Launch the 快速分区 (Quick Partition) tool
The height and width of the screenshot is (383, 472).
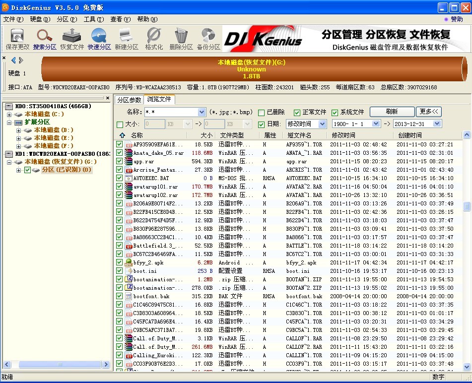pyautogui.click(x=99, y=39)
